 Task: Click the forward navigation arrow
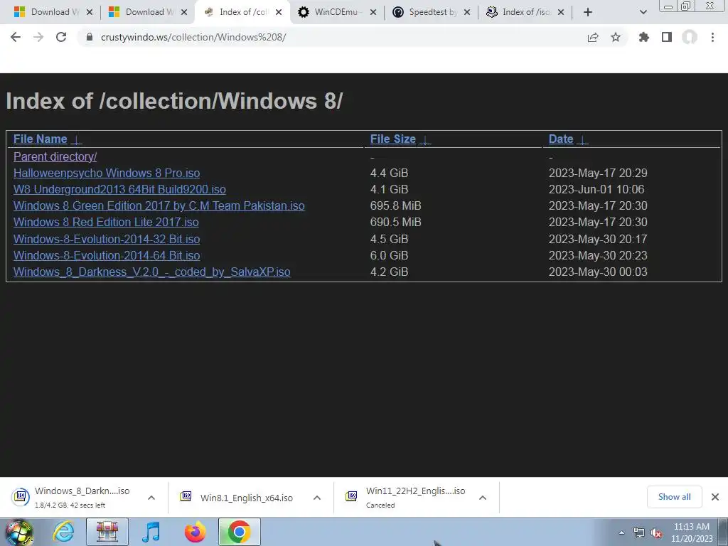38,37
